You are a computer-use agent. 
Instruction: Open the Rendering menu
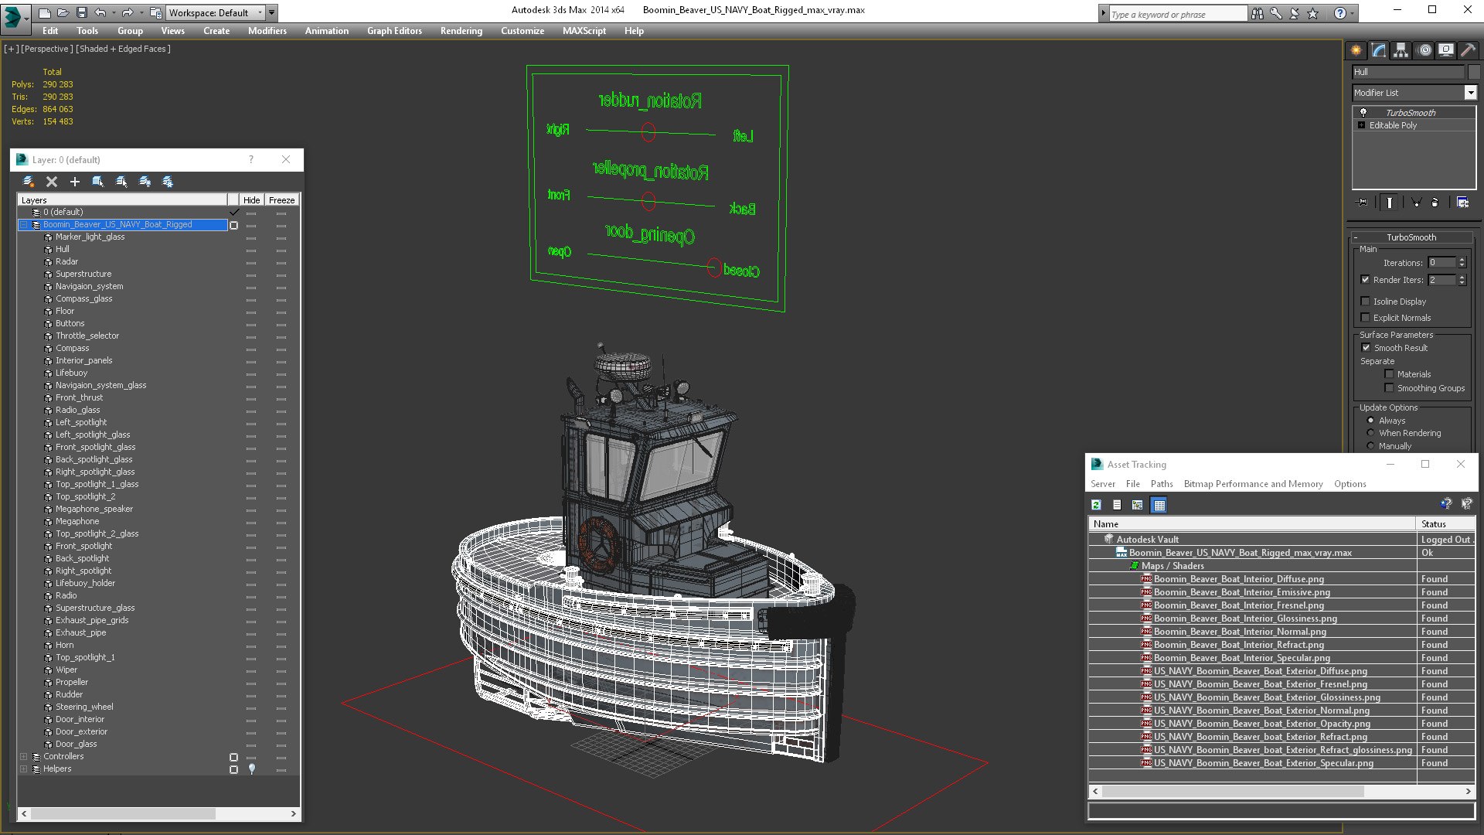(x=461, y=31)
